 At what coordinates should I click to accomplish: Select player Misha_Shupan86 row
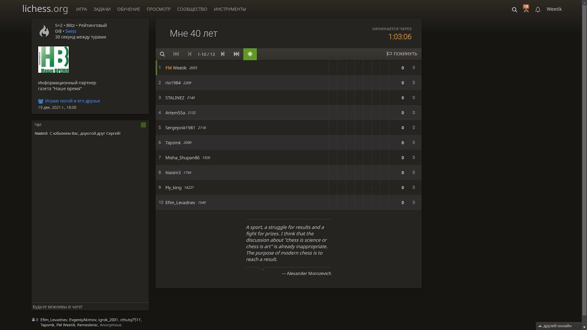pyautogui.click(x=288, y=158)
